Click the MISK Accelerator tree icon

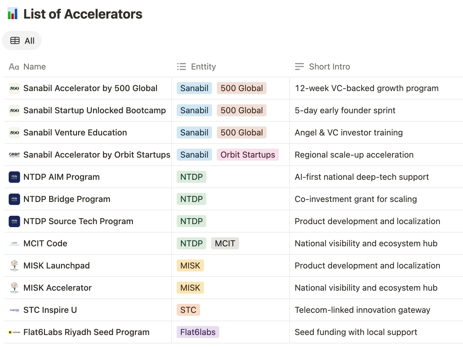[14, 288]
